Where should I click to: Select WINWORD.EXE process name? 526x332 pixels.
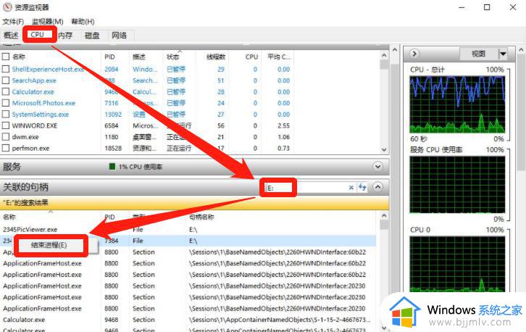pyautogui.click(x=35, y=125)
